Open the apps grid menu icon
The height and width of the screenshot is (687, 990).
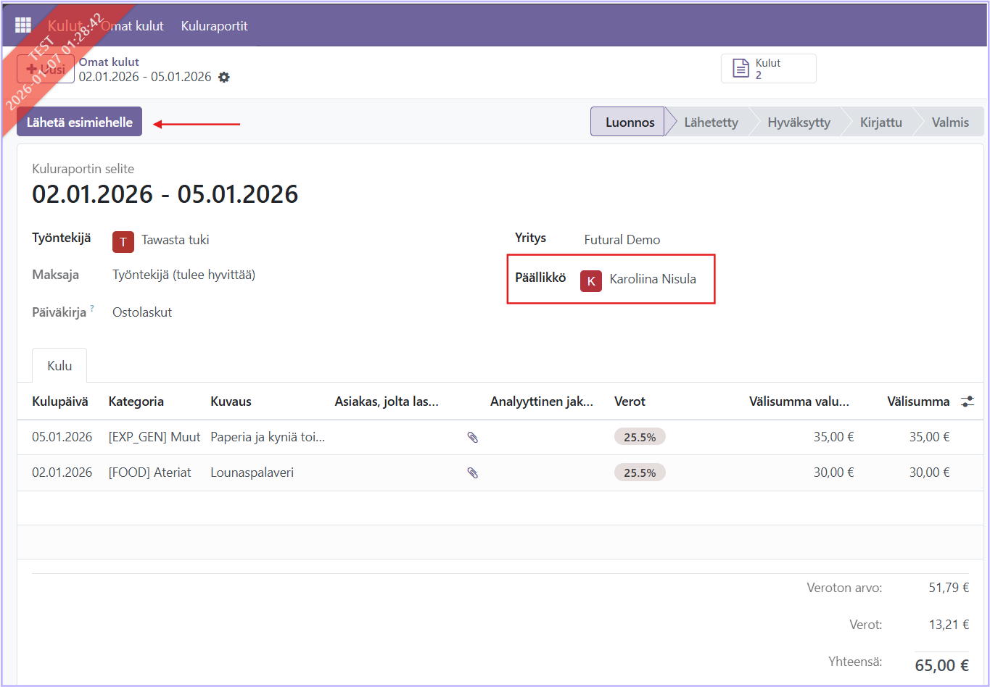(x=23, y=25)
